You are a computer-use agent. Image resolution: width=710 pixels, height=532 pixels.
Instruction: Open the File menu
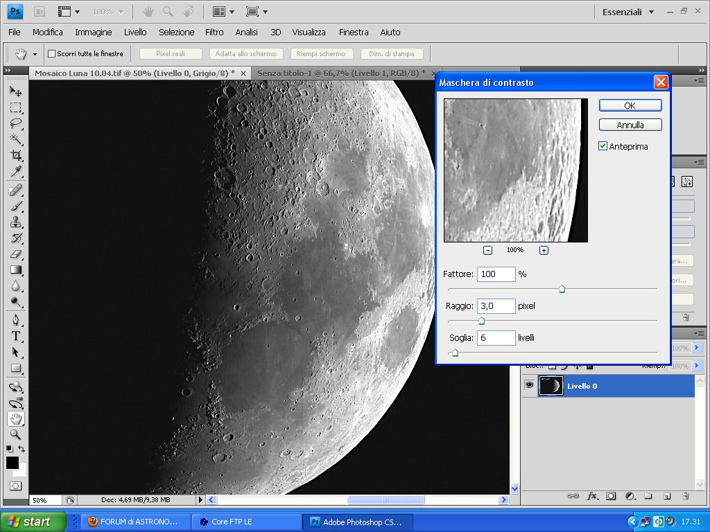(x=15, y=32)
